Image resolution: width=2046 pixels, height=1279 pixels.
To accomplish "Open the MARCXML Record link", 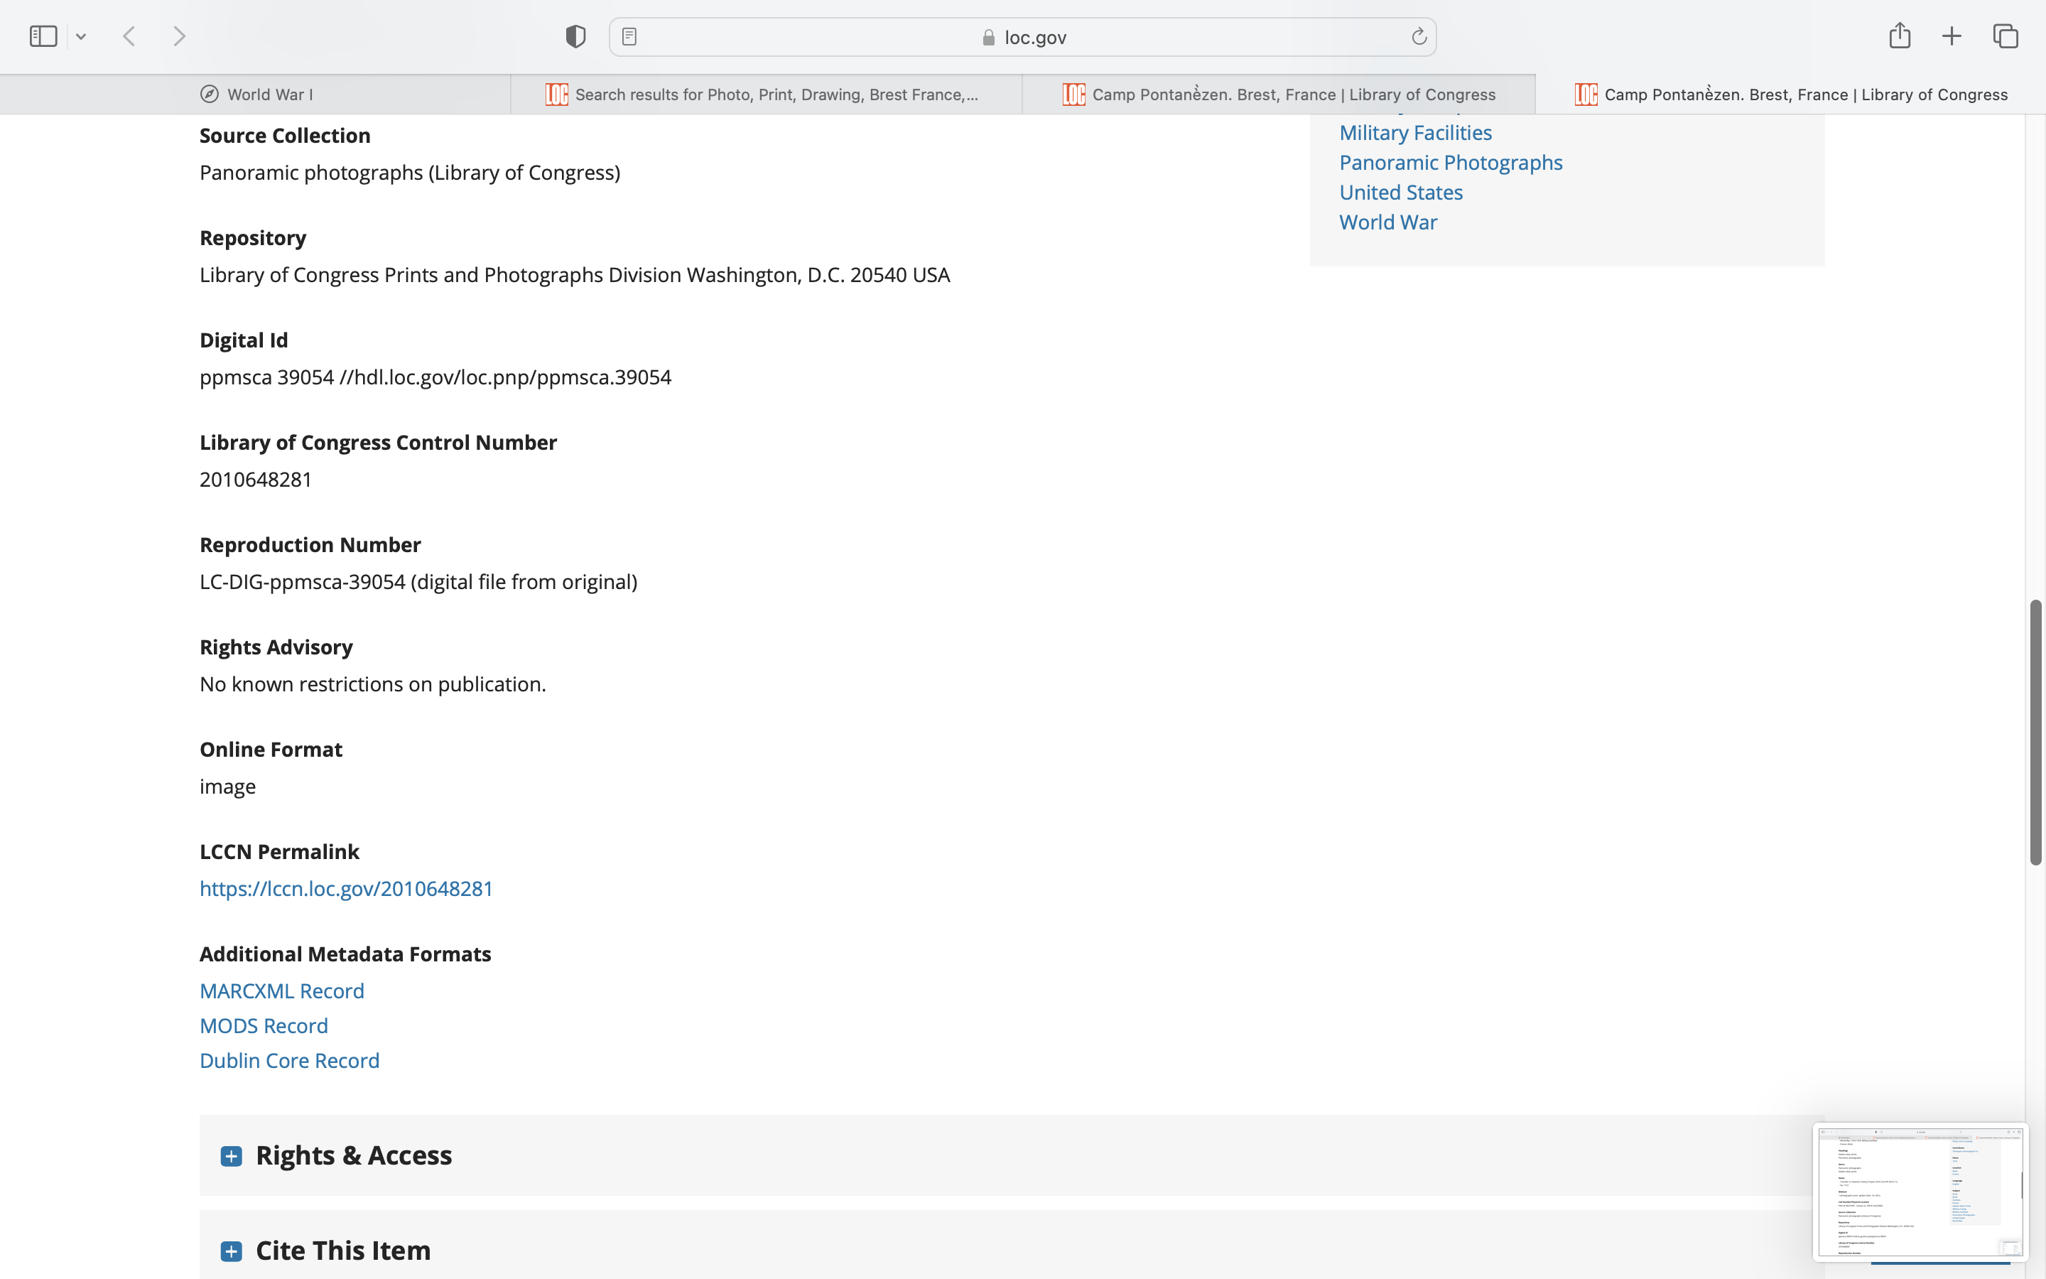I will 281,991.
